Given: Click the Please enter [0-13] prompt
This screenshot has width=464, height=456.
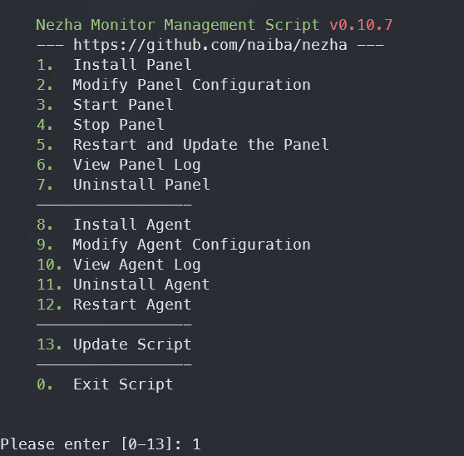Looking at the screenshot, I should [x=91, y=444].
